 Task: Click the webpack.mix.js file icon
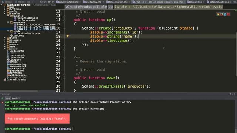pos(8,75)
